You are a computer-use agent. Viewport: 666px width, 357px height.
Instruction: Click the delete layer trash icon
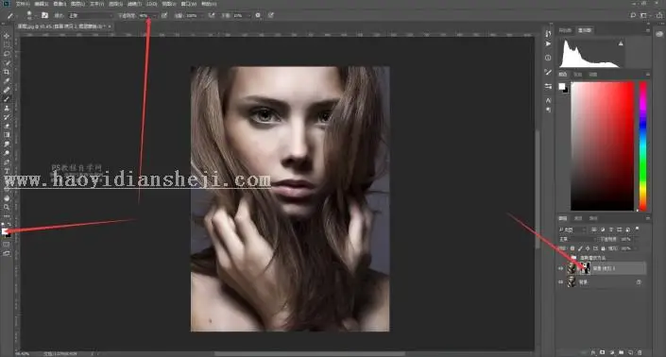point(640,352)
